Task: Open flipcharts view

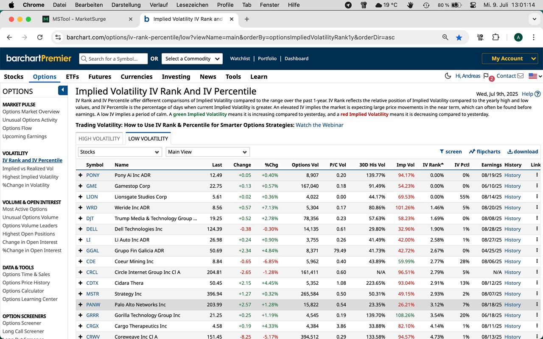Action: point(484,152)
